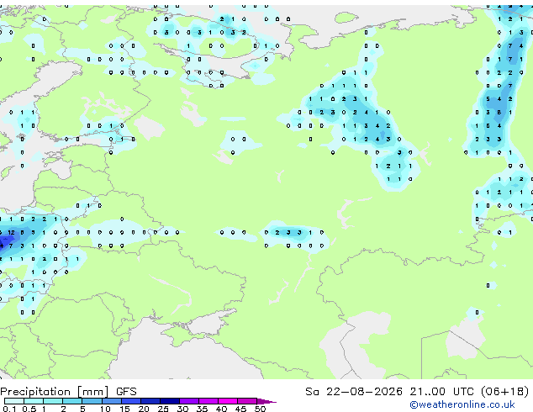Screen dimensions: 533x412
Task: Select the legend swatch between 30 and 35
Action: 189,401
